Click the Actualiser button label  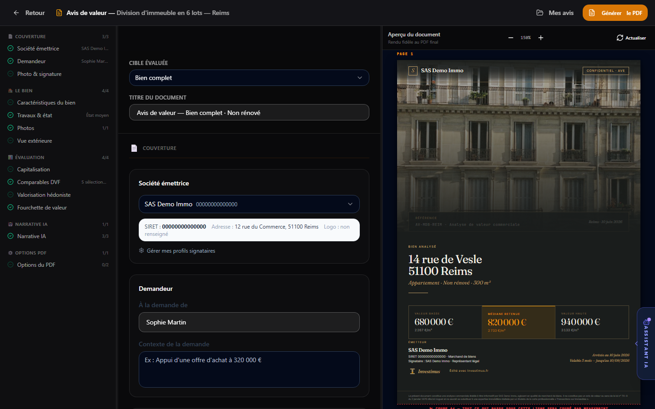[635, 38]
